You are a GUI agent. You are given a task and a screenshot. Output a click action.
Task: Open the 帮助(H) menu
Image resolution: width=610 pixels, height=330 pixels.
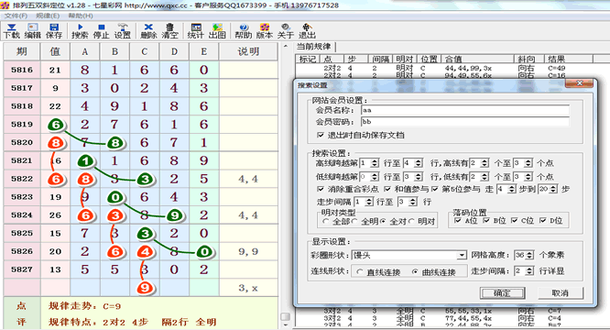click(x=81, y=16)
